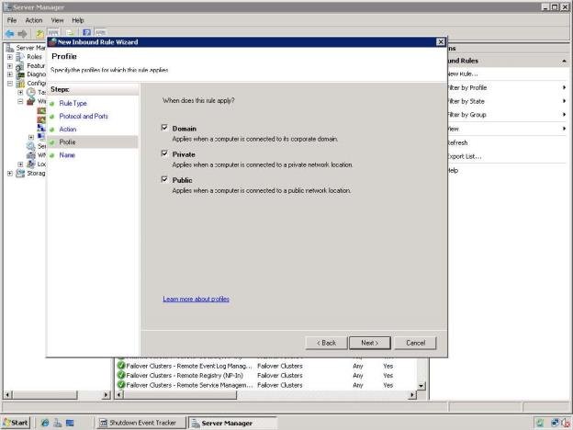Click the Server Manager root icon in tree
This screenshot has height=430, width=573.
pyautogui.click(x=10, y=48)
